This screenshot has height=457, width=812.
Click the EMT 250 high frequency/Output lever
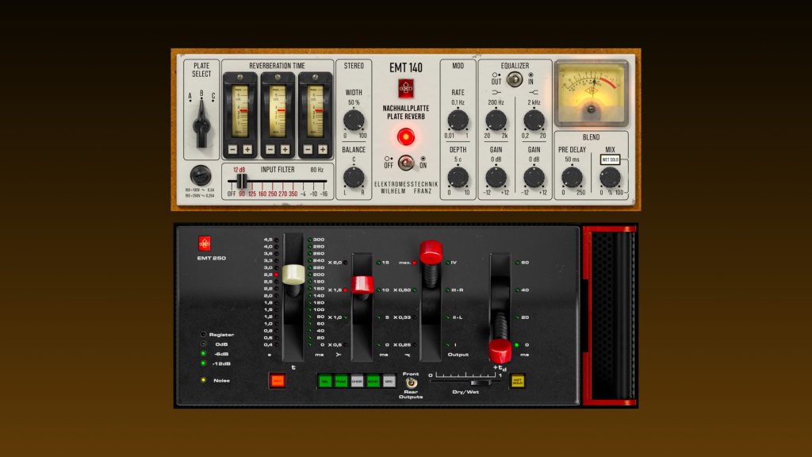tap(431, 252)
